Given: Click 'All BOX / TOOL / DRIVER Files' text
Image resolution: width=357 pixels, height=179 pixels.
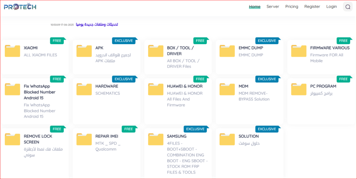Looking at the screenshot, I should (183, 64).
